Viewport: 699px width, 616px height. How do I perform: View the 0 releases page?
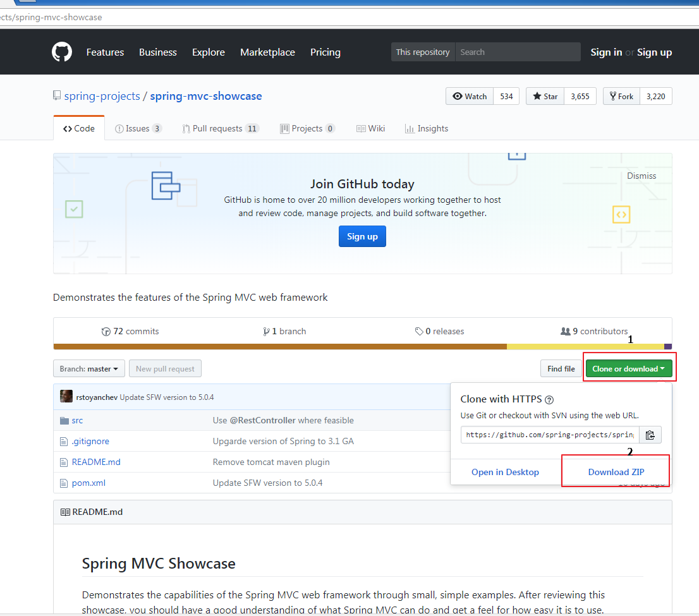439,331
